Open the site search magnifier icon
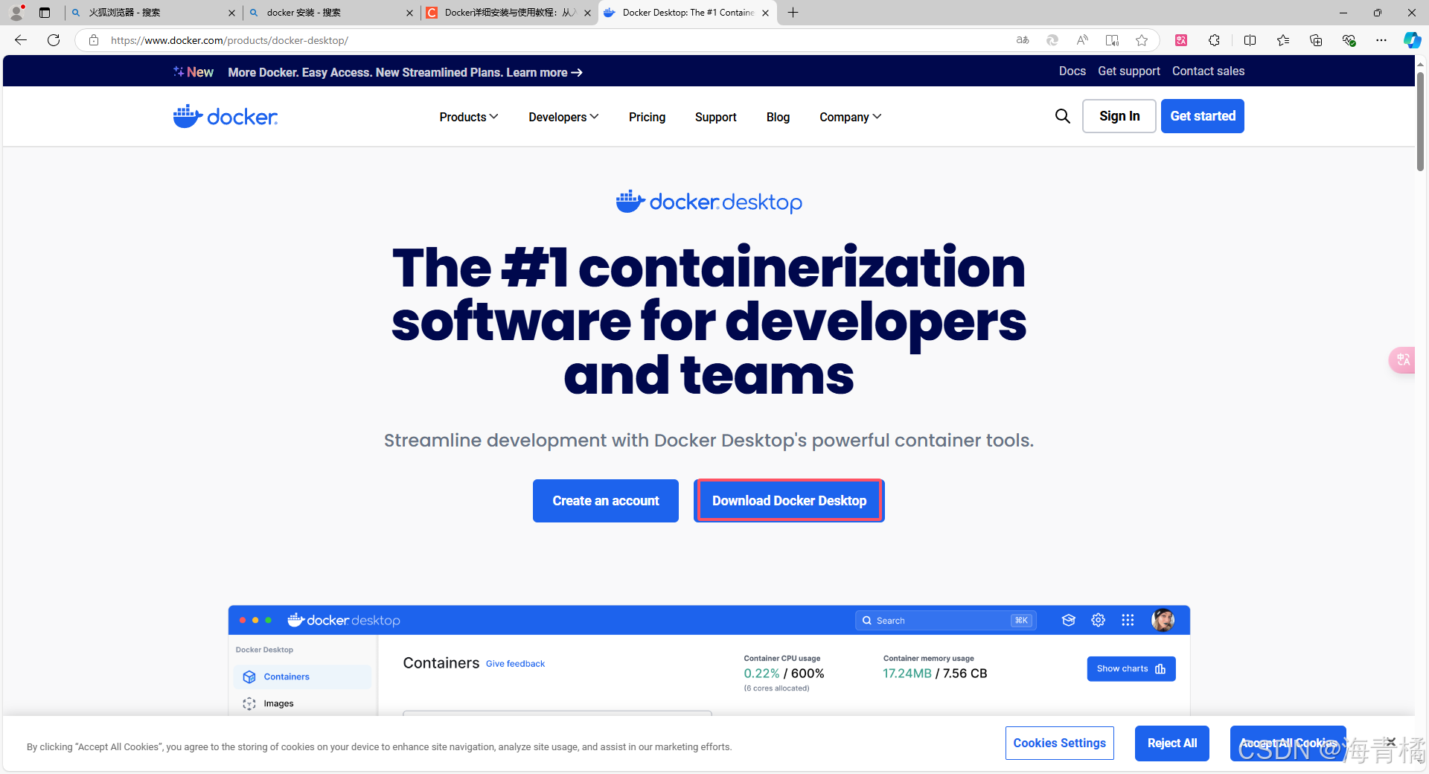This screenshot has height=774, width=1429. (x=1063, y=116)
